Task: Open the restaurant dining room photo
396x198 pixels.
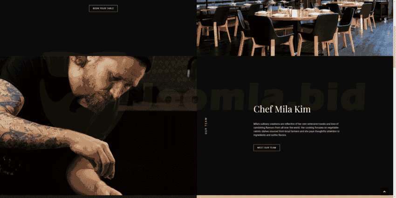Action: point(295,28)
